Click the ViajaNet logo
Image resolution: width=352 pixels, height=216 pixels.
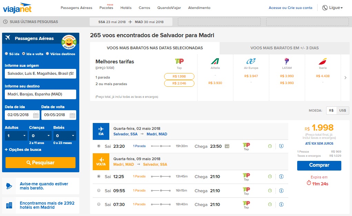(17, 8)
